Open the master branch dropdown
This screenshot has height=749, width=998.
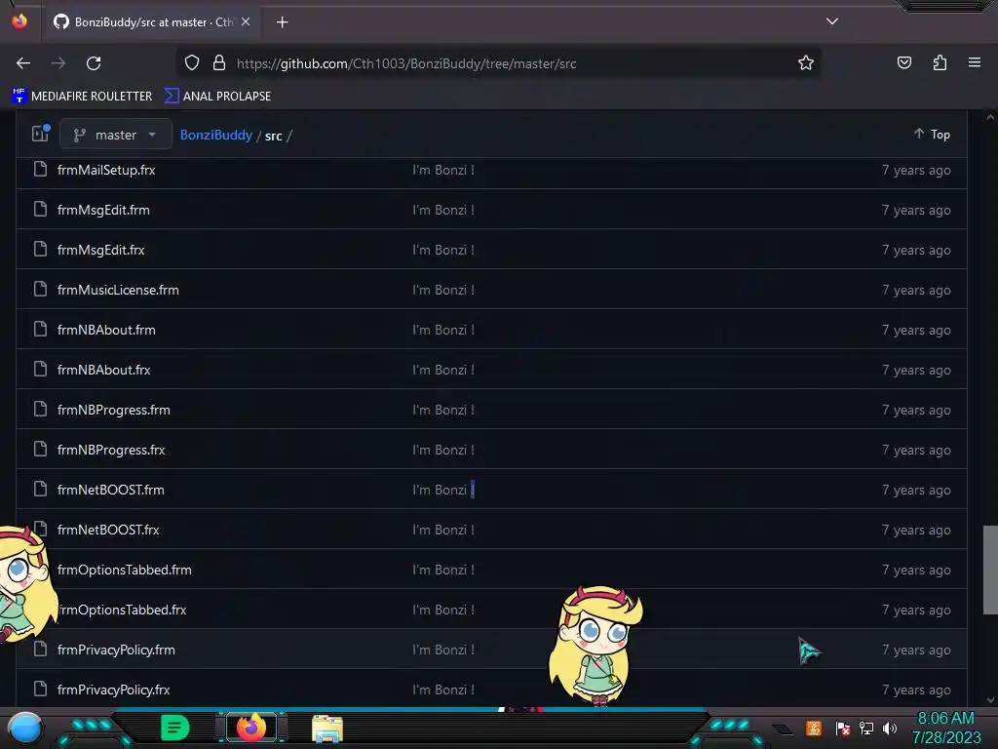[x=116, y=135]
